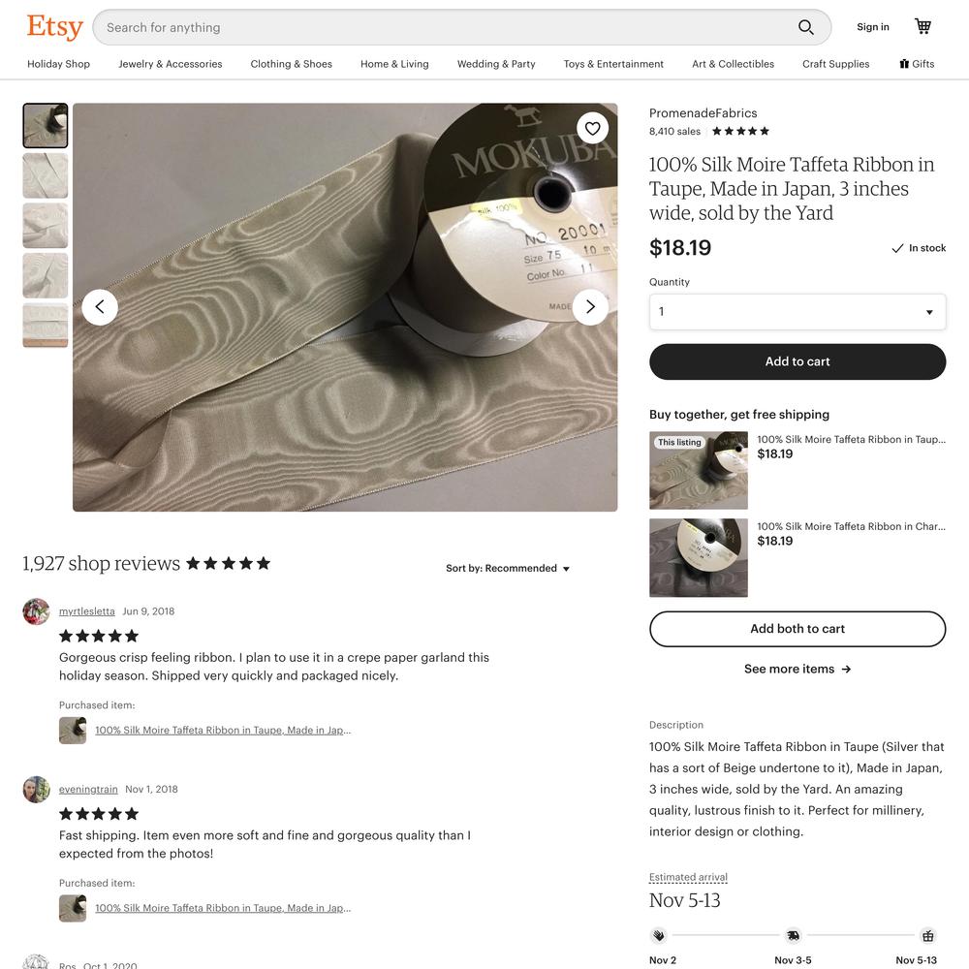Click the gift icon beside Gifts
969x969 pixels.
tap(904, 64)
